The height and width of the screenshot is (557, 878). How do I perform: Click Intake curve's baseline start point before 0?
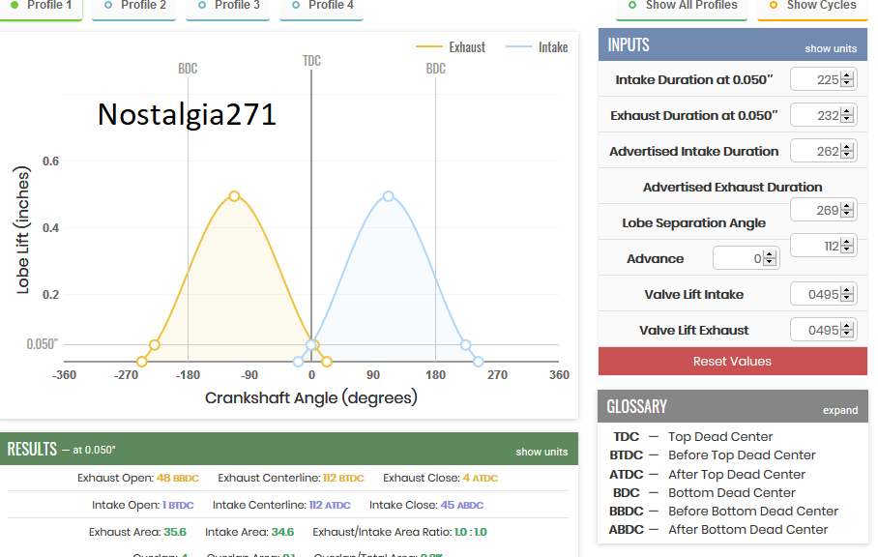299,362
